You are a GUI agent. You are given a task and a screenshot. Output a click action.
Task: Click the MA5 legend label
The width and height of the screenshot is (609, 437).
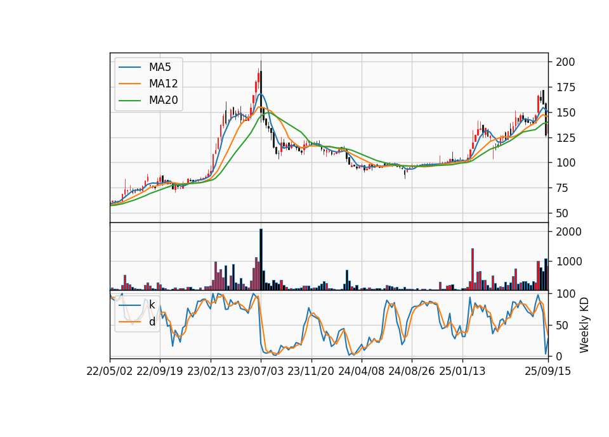[160, 67]
